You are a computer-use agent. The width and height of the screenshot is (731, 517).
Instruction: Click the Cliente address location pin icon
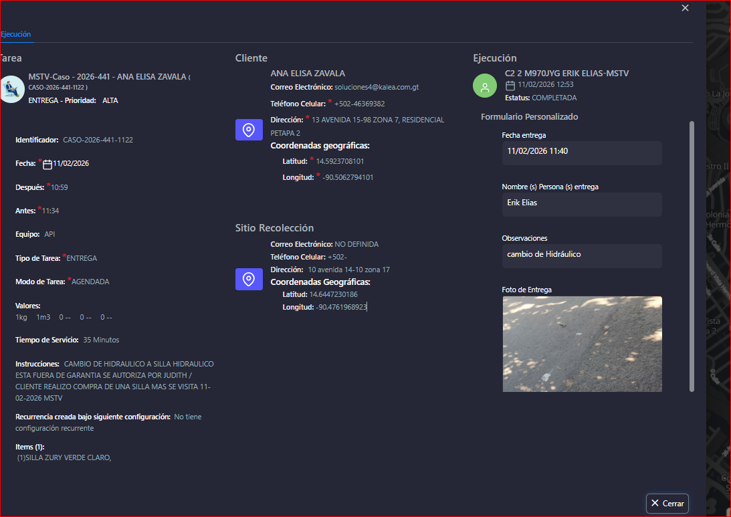249,130
